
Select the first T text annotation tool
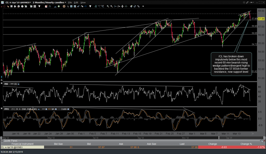[71, 6]
